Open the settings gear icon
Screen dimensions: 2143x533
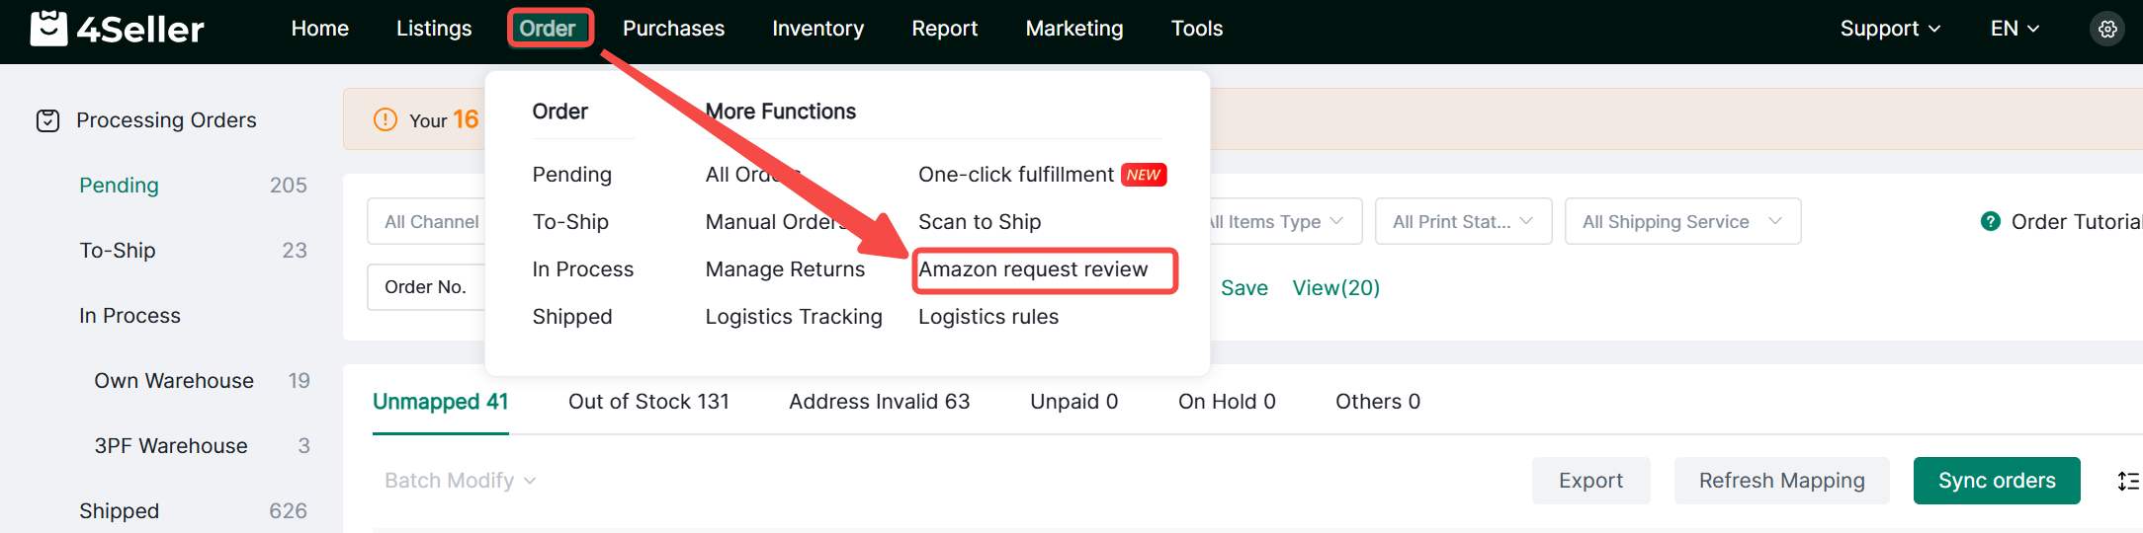click(x=2107, y=30)
